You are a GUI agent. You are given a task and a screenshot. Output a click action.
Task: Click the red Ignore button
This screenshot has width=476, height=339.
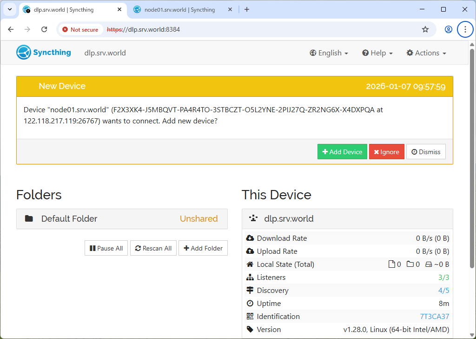coord(386,152)
